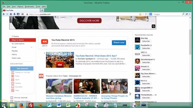
Task: Click the DISCOVER MORE ad button
Action: [89, 21]
